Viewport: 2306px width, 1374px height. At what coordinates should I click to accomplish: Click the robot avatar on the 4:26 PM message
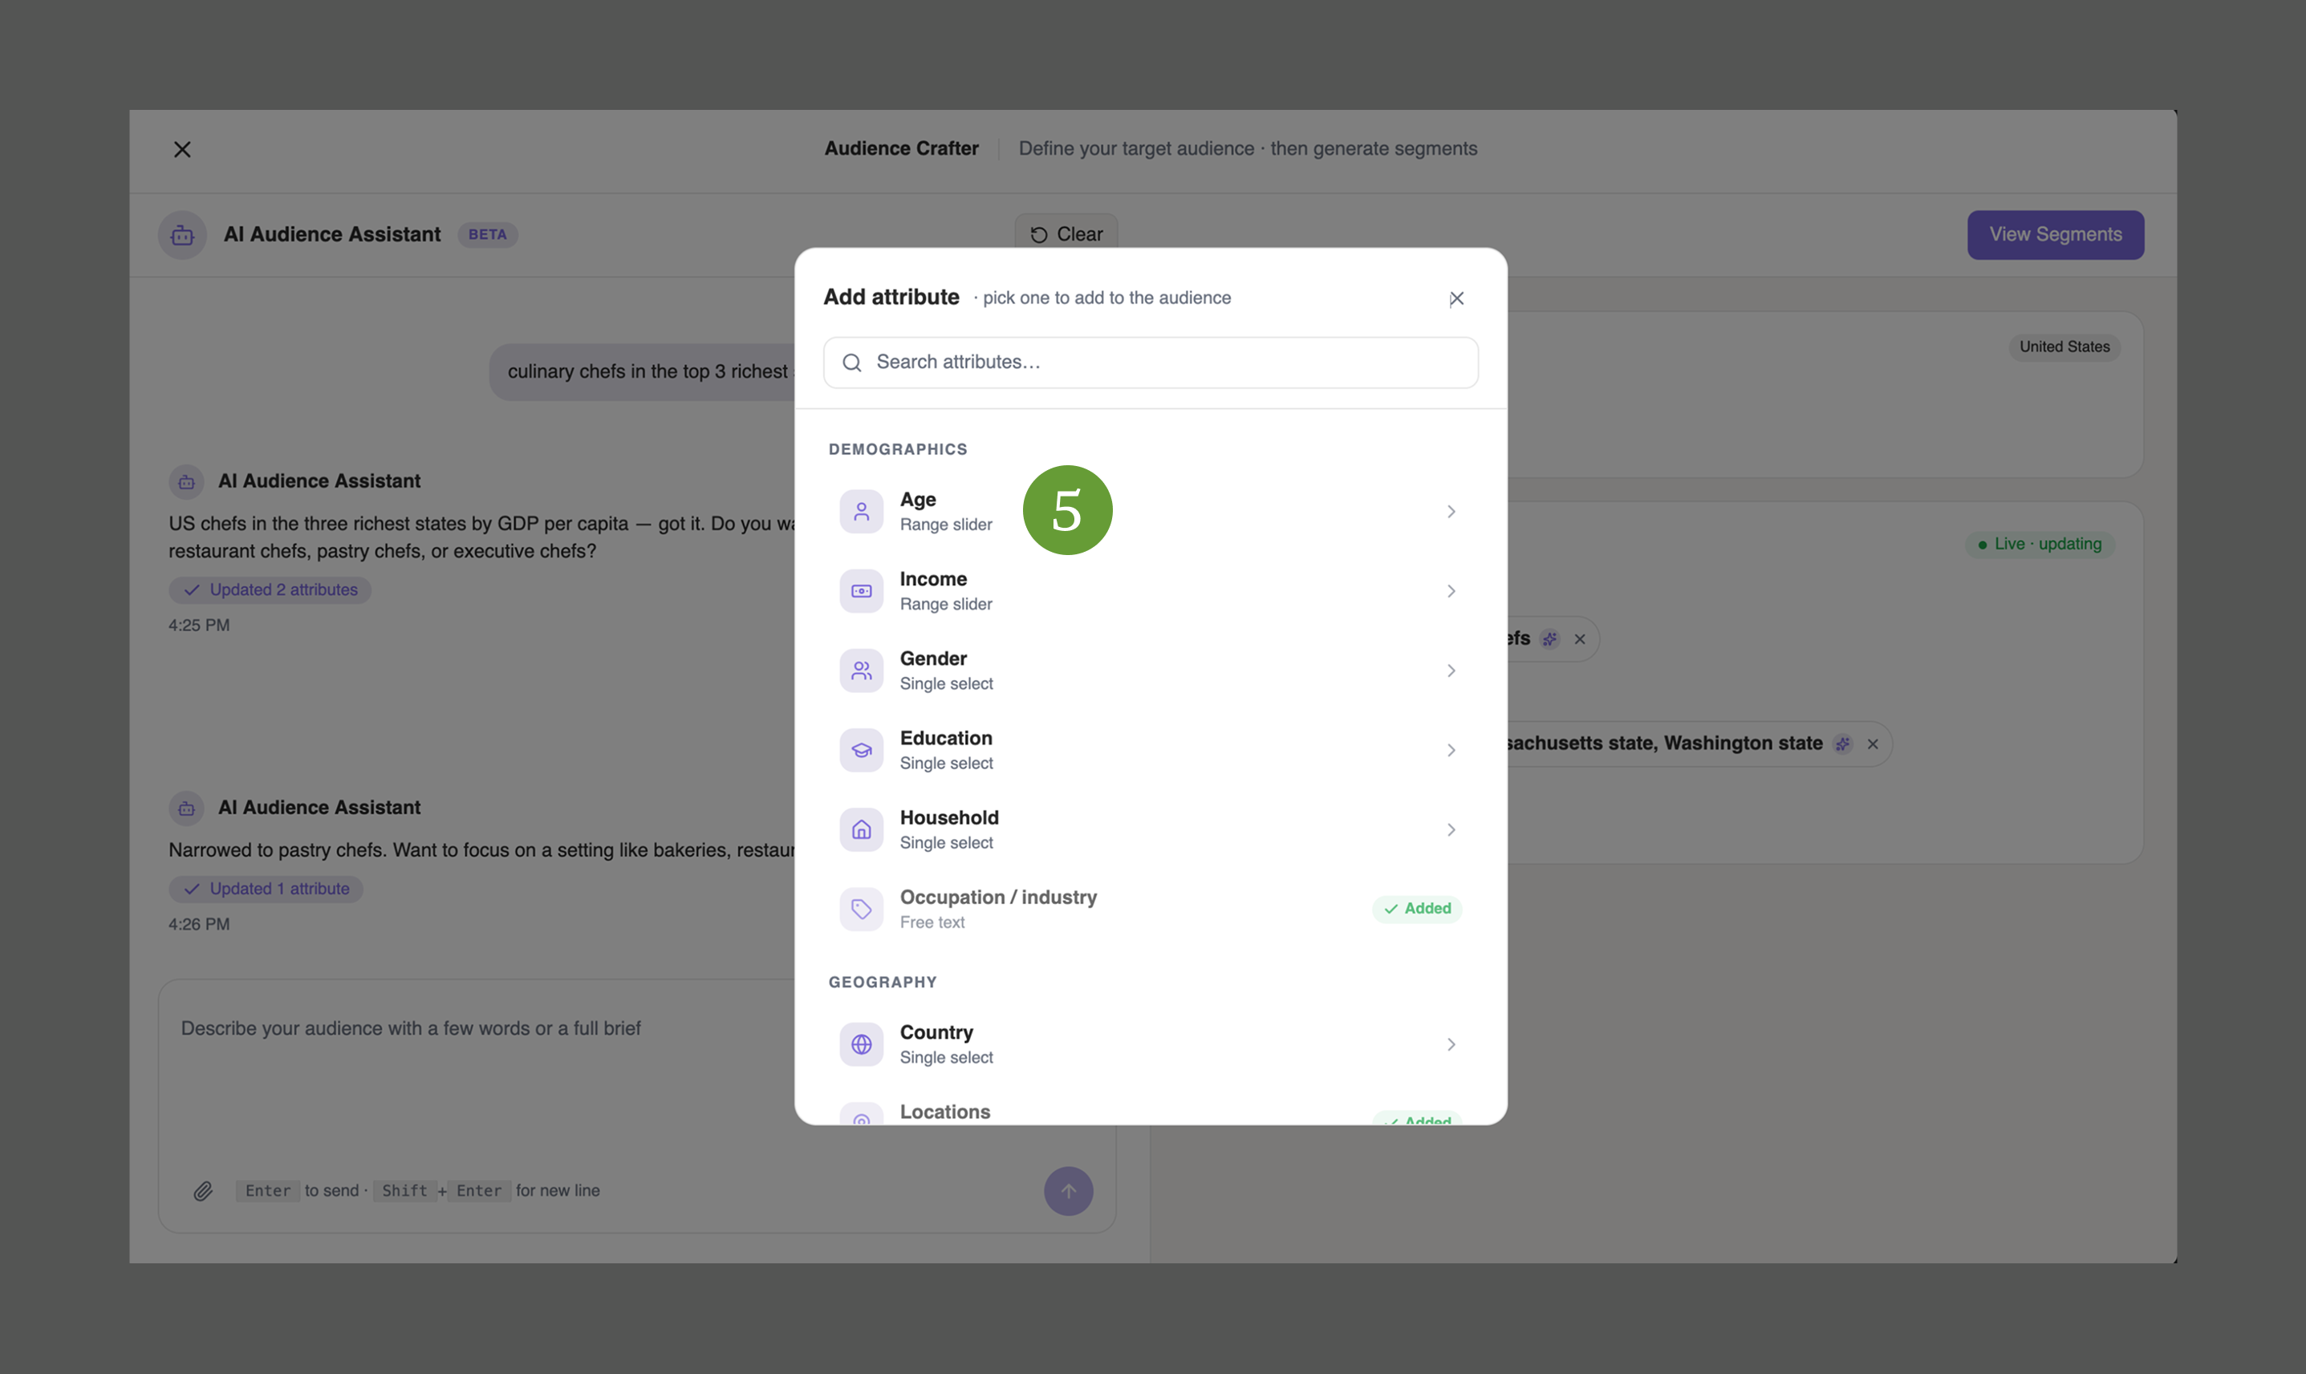[186, 809]
